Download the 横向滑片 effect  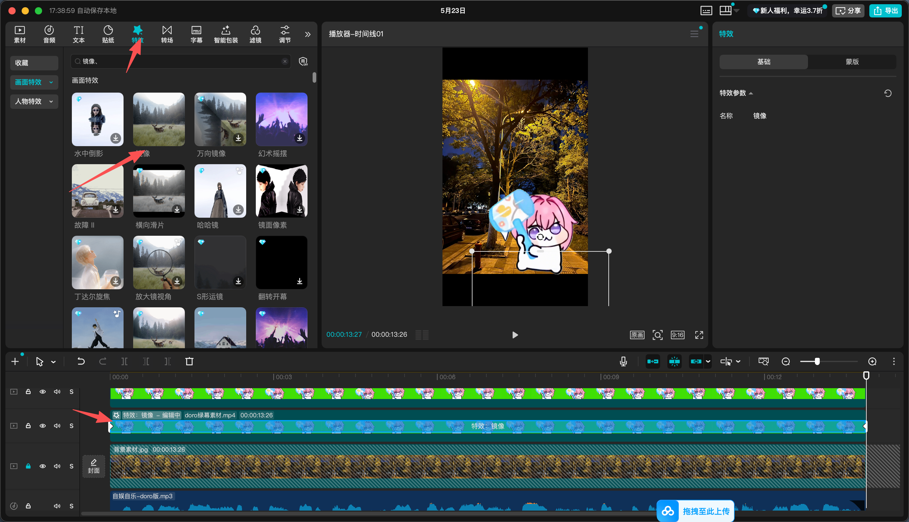177,209
